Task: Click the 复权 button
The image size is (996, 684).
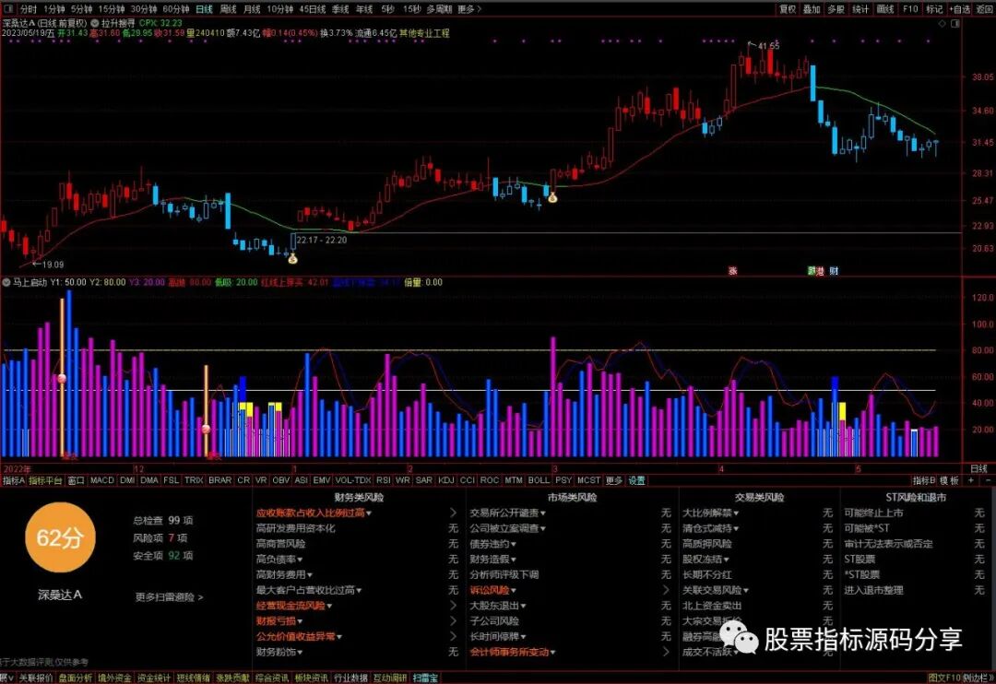Action: [x=788, y=9]
